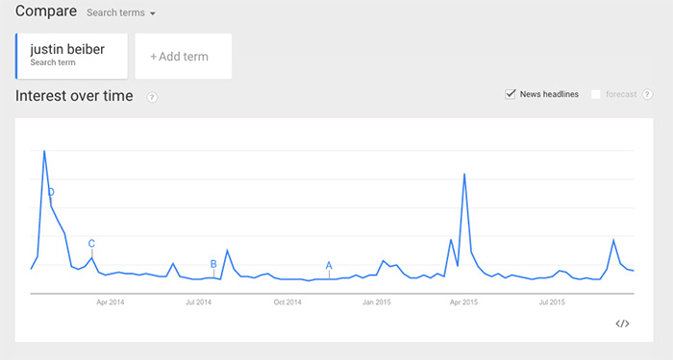Image resolution: width=673 pixels, height=360 pixels.
Task: Click the April 2015 spike on the graph
Action: click(464, 175)
